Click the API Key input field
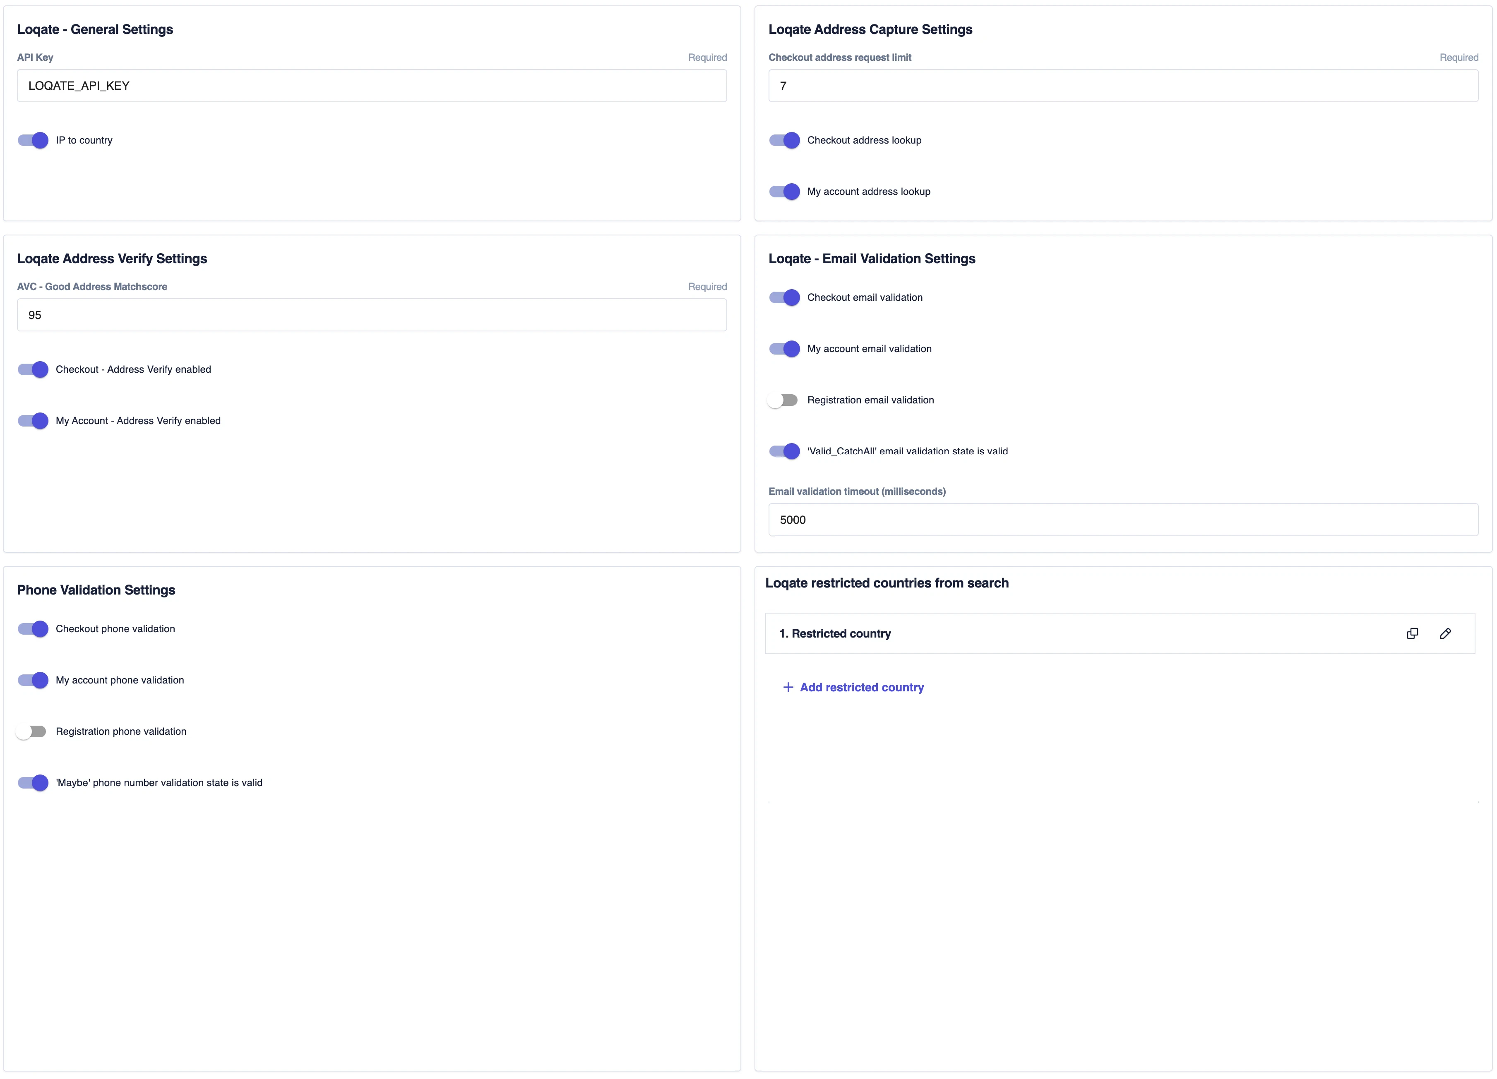1497x1079 pixels. point(372,86)
